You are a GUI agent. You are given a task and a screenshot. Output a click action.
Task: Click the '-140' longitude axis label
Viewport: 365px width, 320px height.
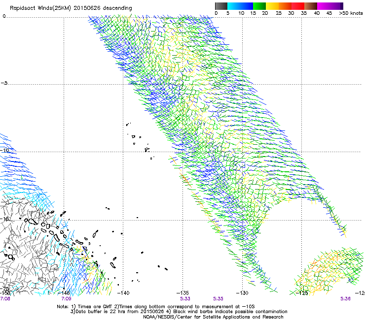pos(123,293)
